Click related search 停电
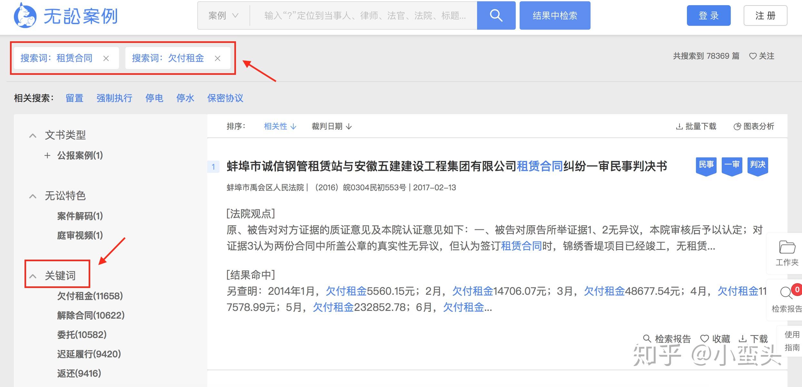 [x=154, y=98]
